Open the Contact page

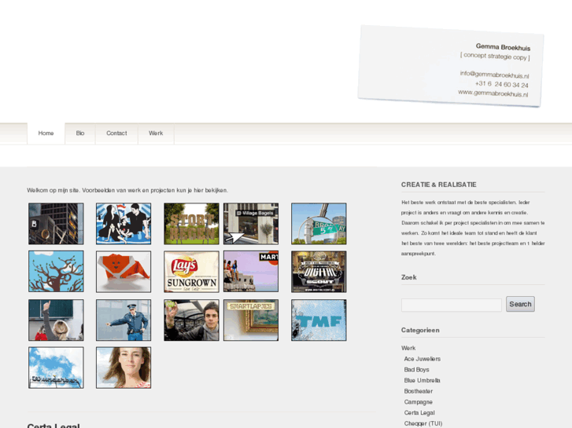click(x=116, y=134)
